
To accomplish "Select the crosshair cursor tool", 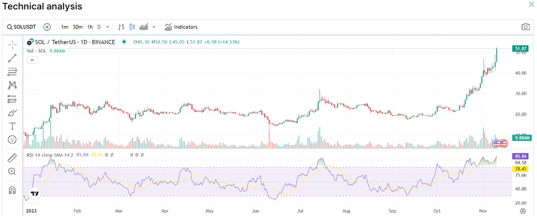I will (x=13, y=45).
